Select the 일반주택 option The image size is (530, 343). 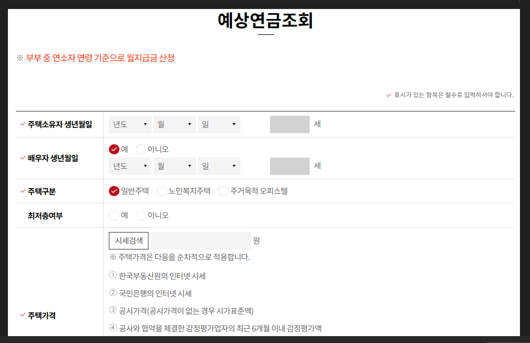(x=113, y=191)
